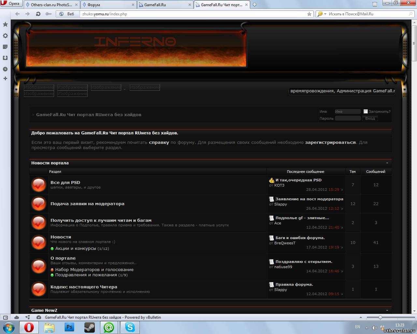Focus the Поиск@Mail.Ru search field
This screenshot has width=417, height=334.
[x=367, y=14]
